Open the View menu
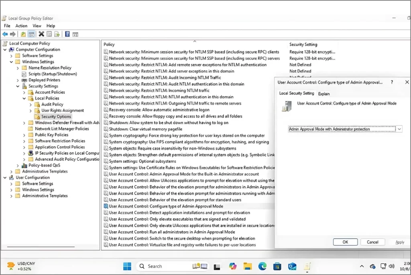 coord(37,26)
